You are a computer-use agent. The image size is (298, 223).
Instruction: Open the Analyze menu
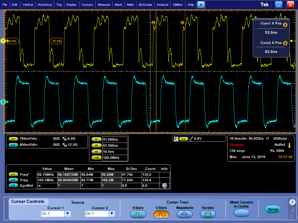click(162, 5)
